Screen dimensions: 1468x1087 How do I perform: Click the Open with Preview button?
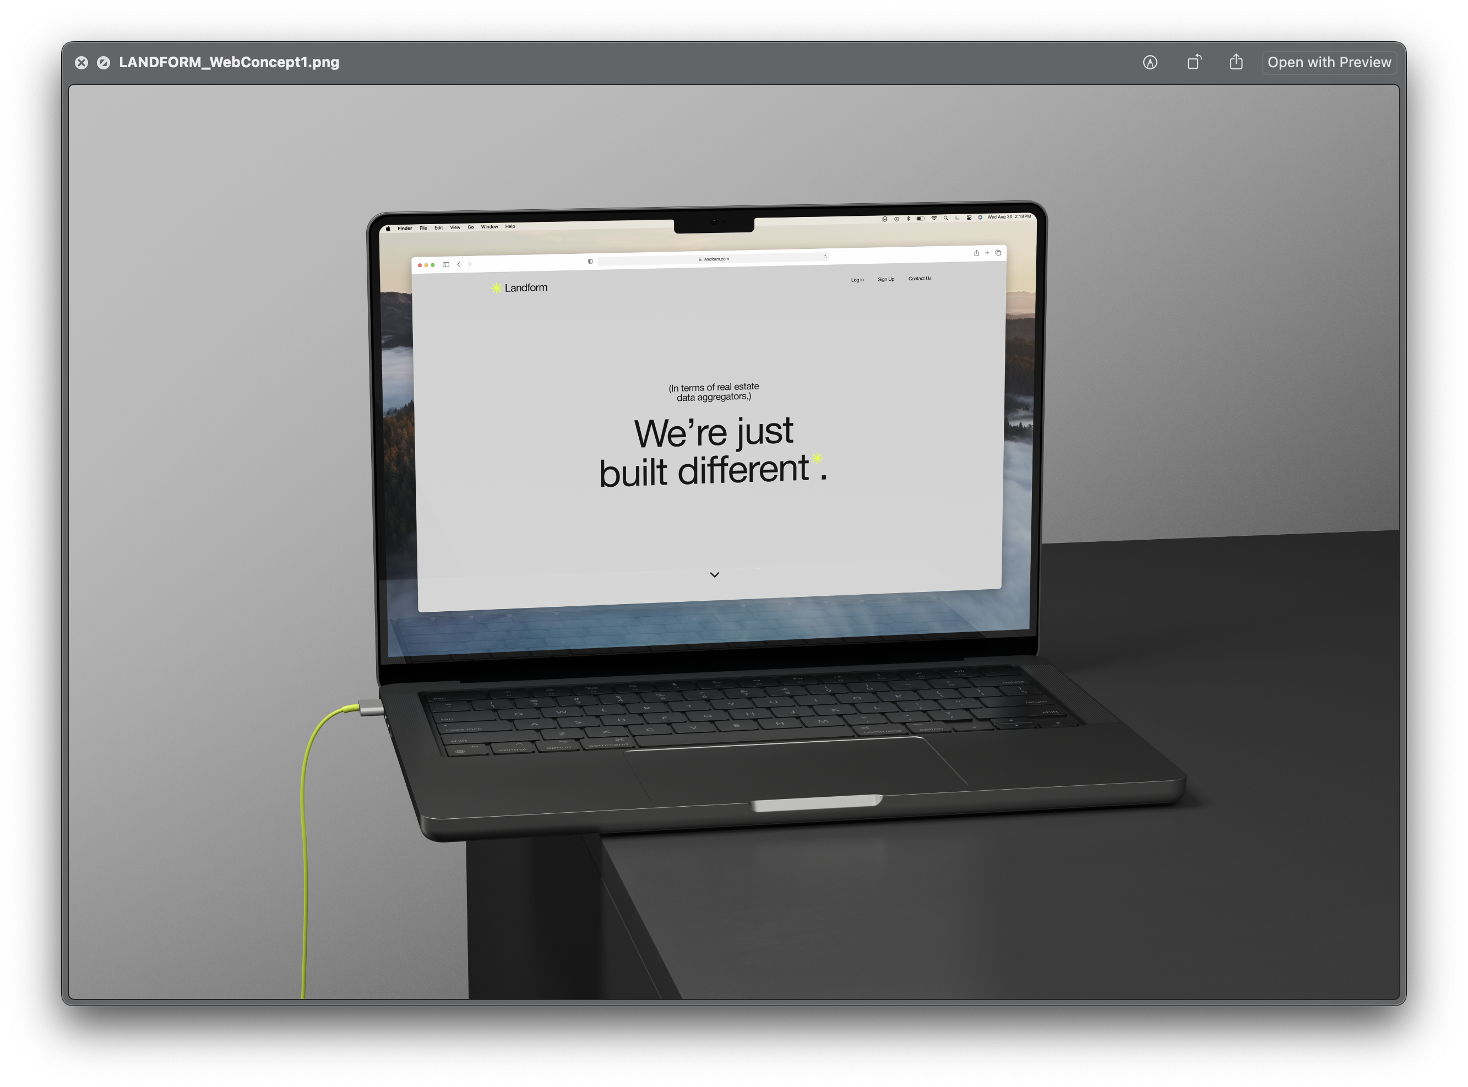1329,63
